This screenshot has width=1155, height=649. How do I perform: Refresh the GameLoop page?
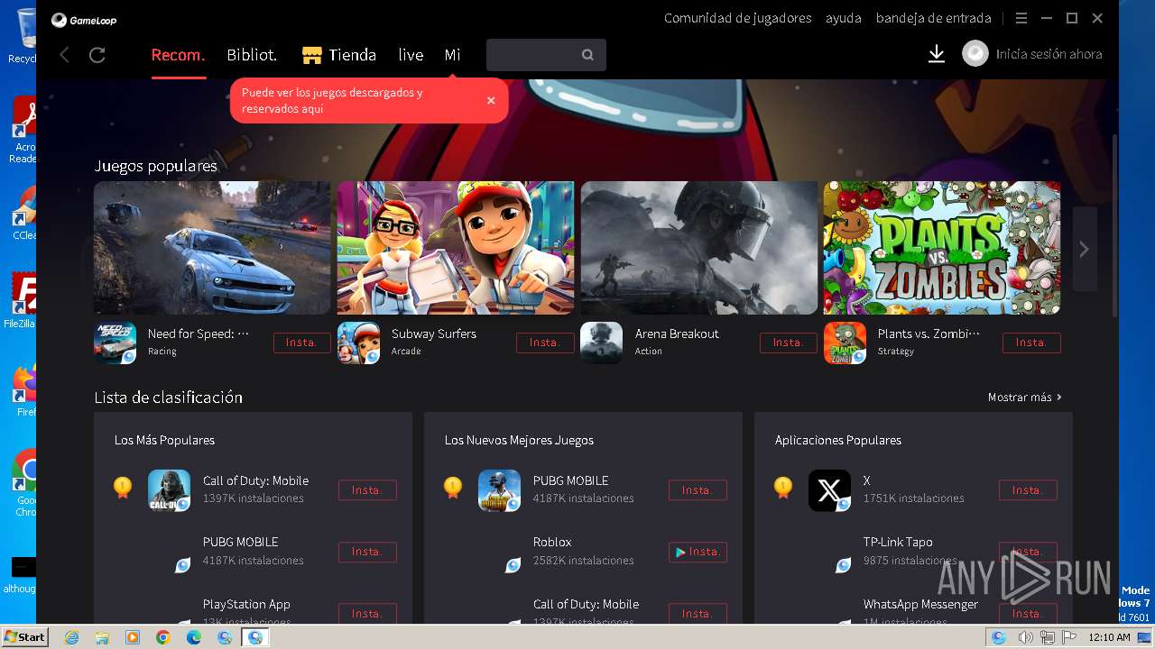pyautogui.click(x=97, y=55)
